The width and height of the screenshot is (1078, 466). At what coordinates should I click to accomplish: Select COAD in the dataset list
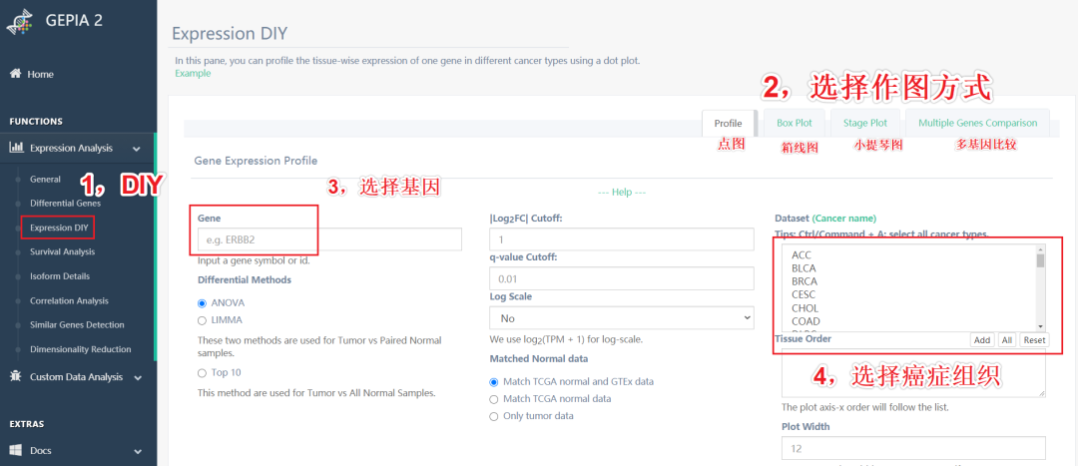806,321
